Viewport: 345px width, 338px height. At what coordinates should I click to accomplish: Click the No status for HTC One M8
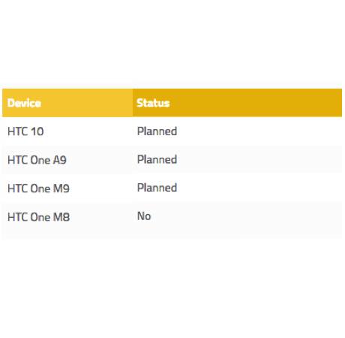coord(144,216)
